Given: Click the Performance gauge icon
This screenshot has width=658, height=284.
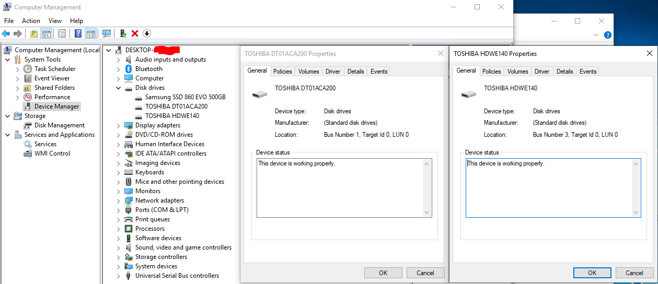Looking at the screenshot, I should pos(28,97).
